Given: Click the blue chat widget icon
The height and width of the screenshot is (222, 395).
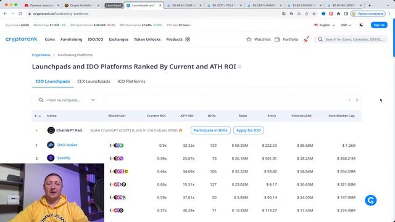Looking at the screenshot, I should point(370,200).
